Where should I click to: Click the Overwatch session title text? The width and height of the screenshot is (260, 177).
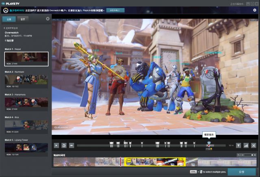[12, 32]
